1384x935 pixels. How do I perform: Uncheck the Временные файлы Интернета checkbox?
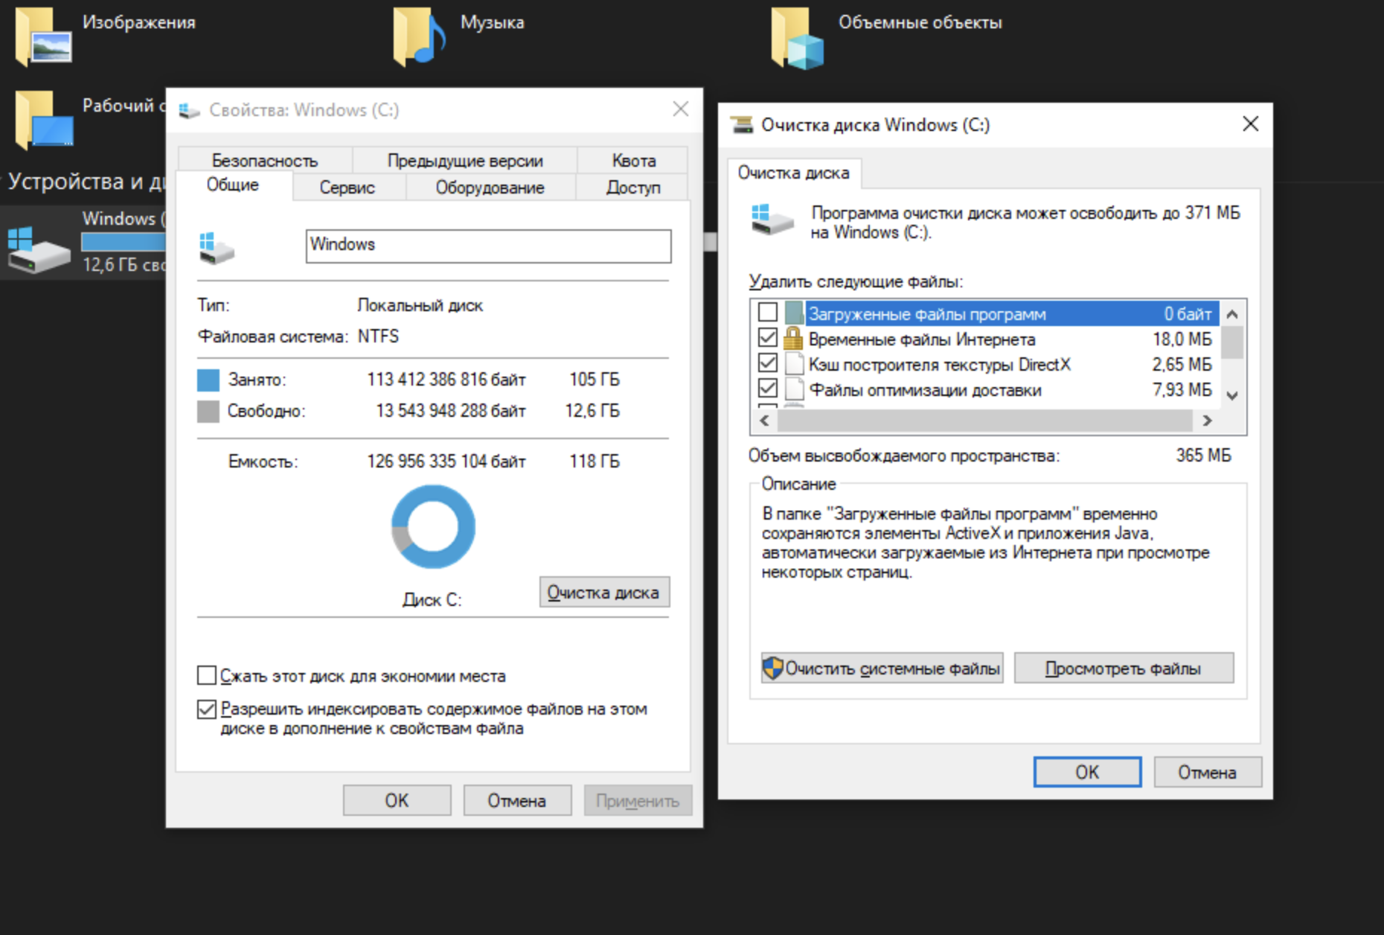[x=768, y=338]
